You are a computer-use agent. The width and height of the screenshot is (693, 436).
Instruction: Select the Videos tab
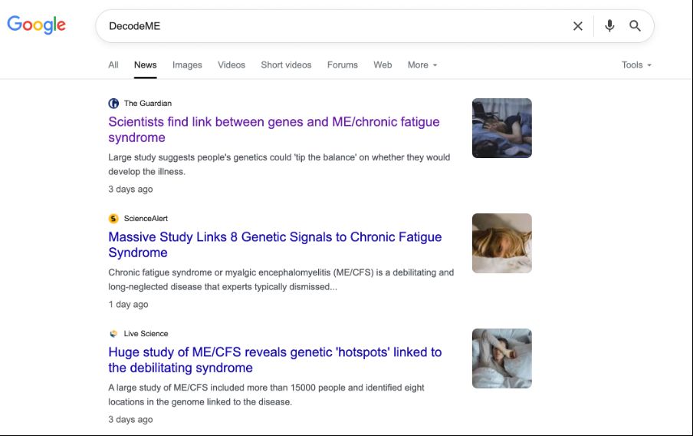[232, 65]
